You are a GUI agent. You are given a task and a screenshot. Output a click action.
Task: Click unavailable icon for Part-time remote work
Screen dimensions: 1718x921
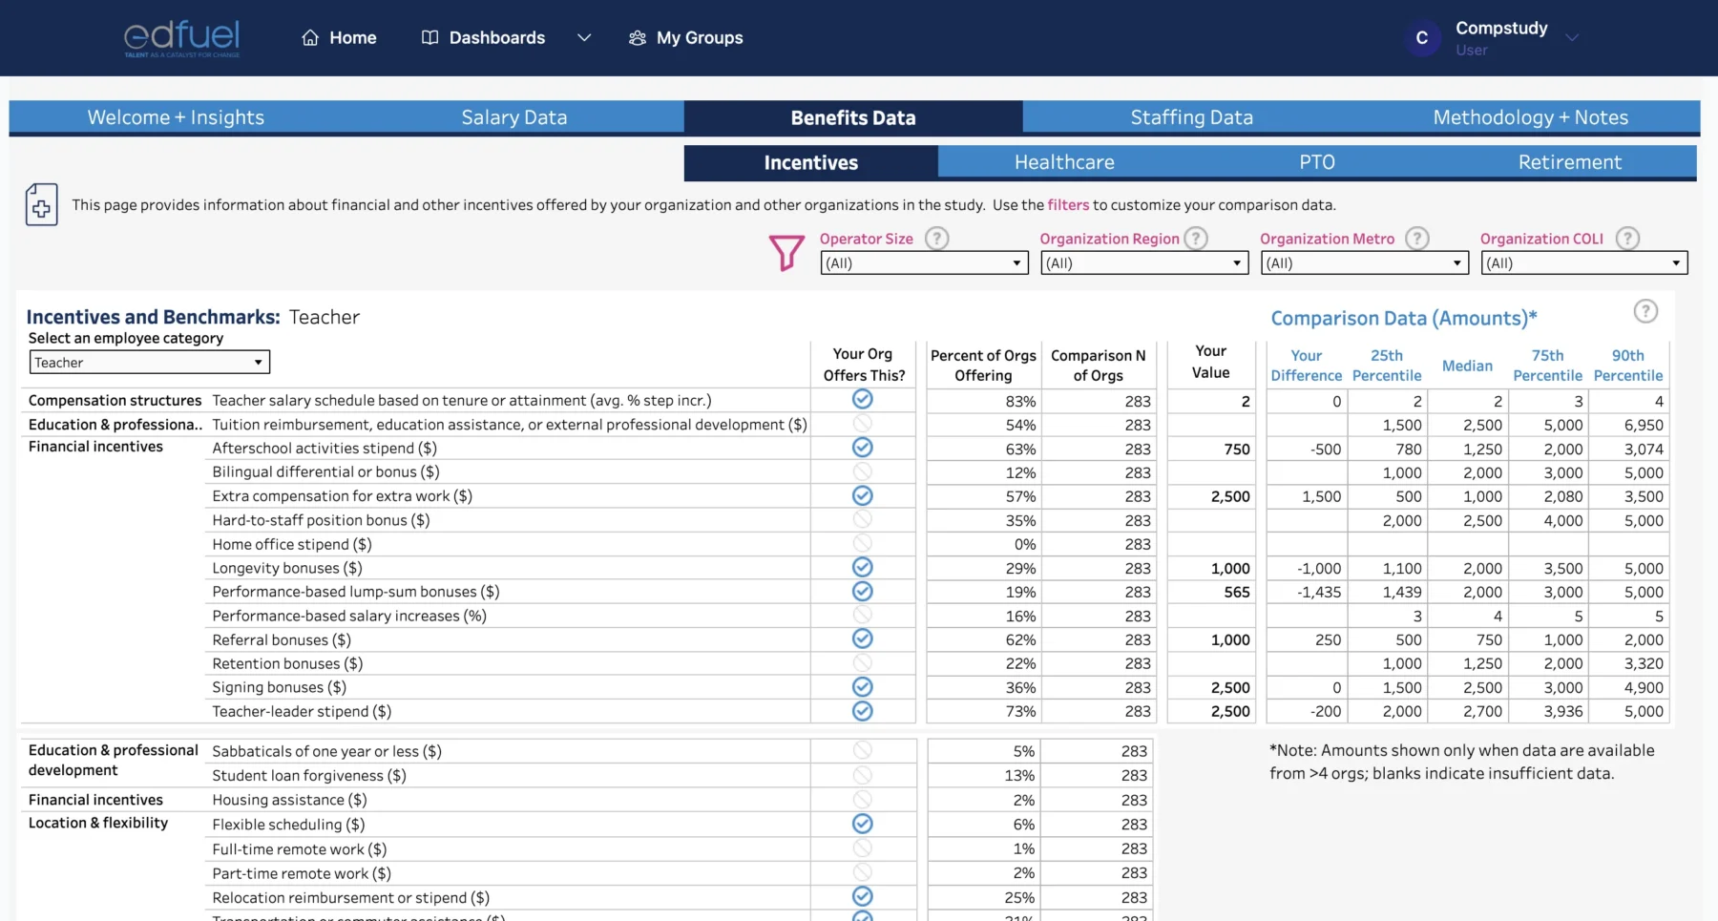(862, 872)
